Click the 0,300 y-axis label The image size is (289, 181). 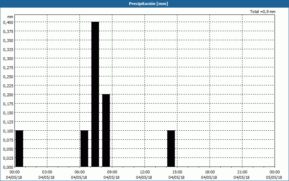(8, 59)
